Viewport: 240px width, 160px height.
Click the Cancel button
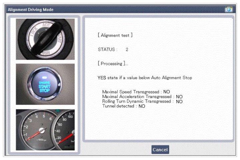[160, 150]
